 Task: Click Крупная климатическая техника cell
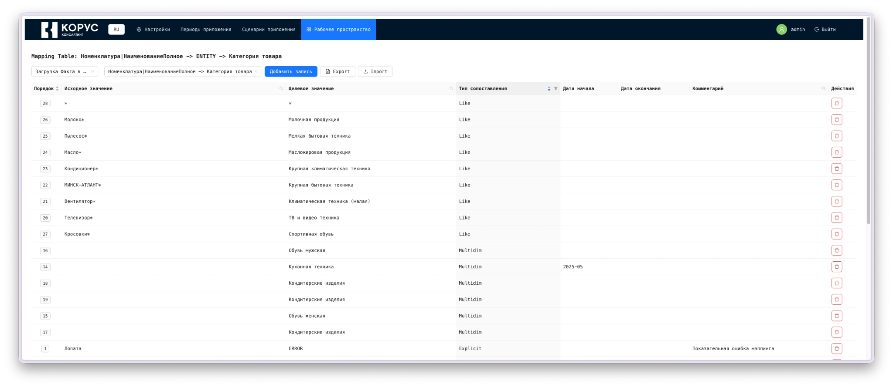329,169
